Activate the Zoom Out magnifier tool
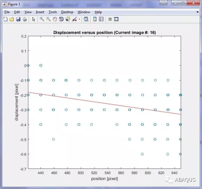This screenshot has width=202, height=189. pos(48,19)
